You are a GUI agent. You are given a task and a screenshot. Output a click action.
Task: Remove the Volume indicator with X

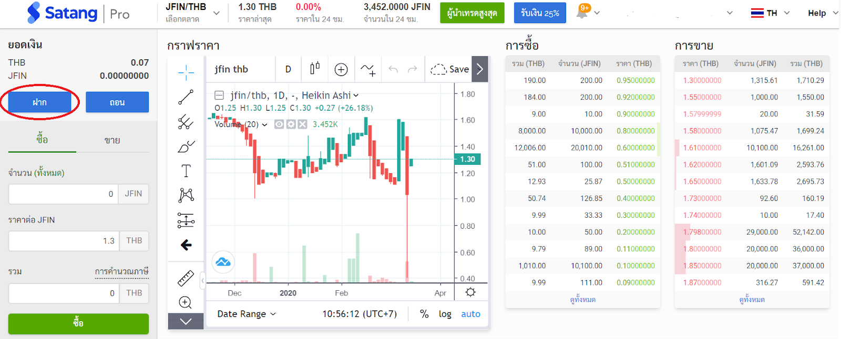[302, 124]
